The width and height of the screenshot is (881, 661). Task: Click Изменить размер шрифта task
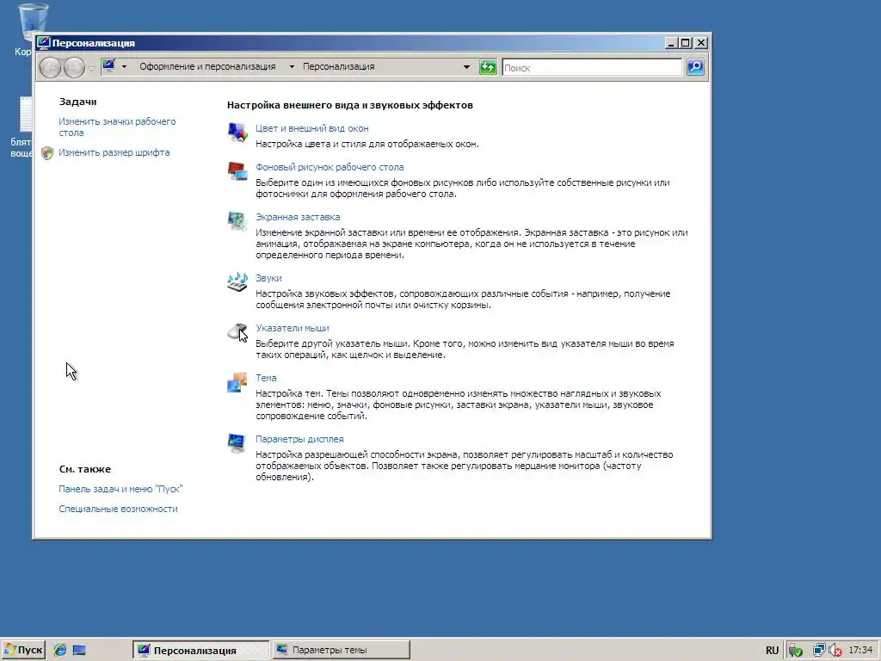pyautogui.click(x=114, y=153)
